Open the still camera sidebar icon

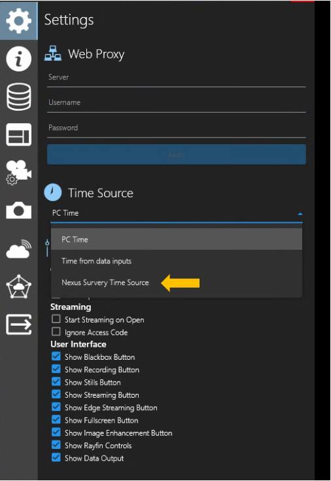pos(19,210)
